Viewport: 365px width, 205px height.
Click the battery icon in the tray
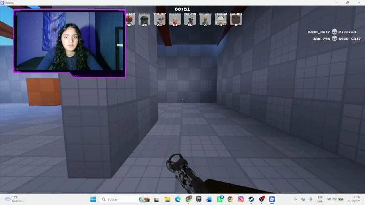340,199
